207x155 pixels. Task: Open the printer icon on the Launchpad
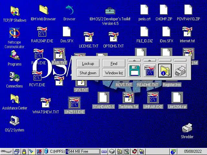[x=180, y=71]
